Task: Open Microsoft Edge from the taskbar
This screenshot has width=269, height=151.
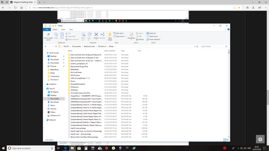Action: pos(65,148)
